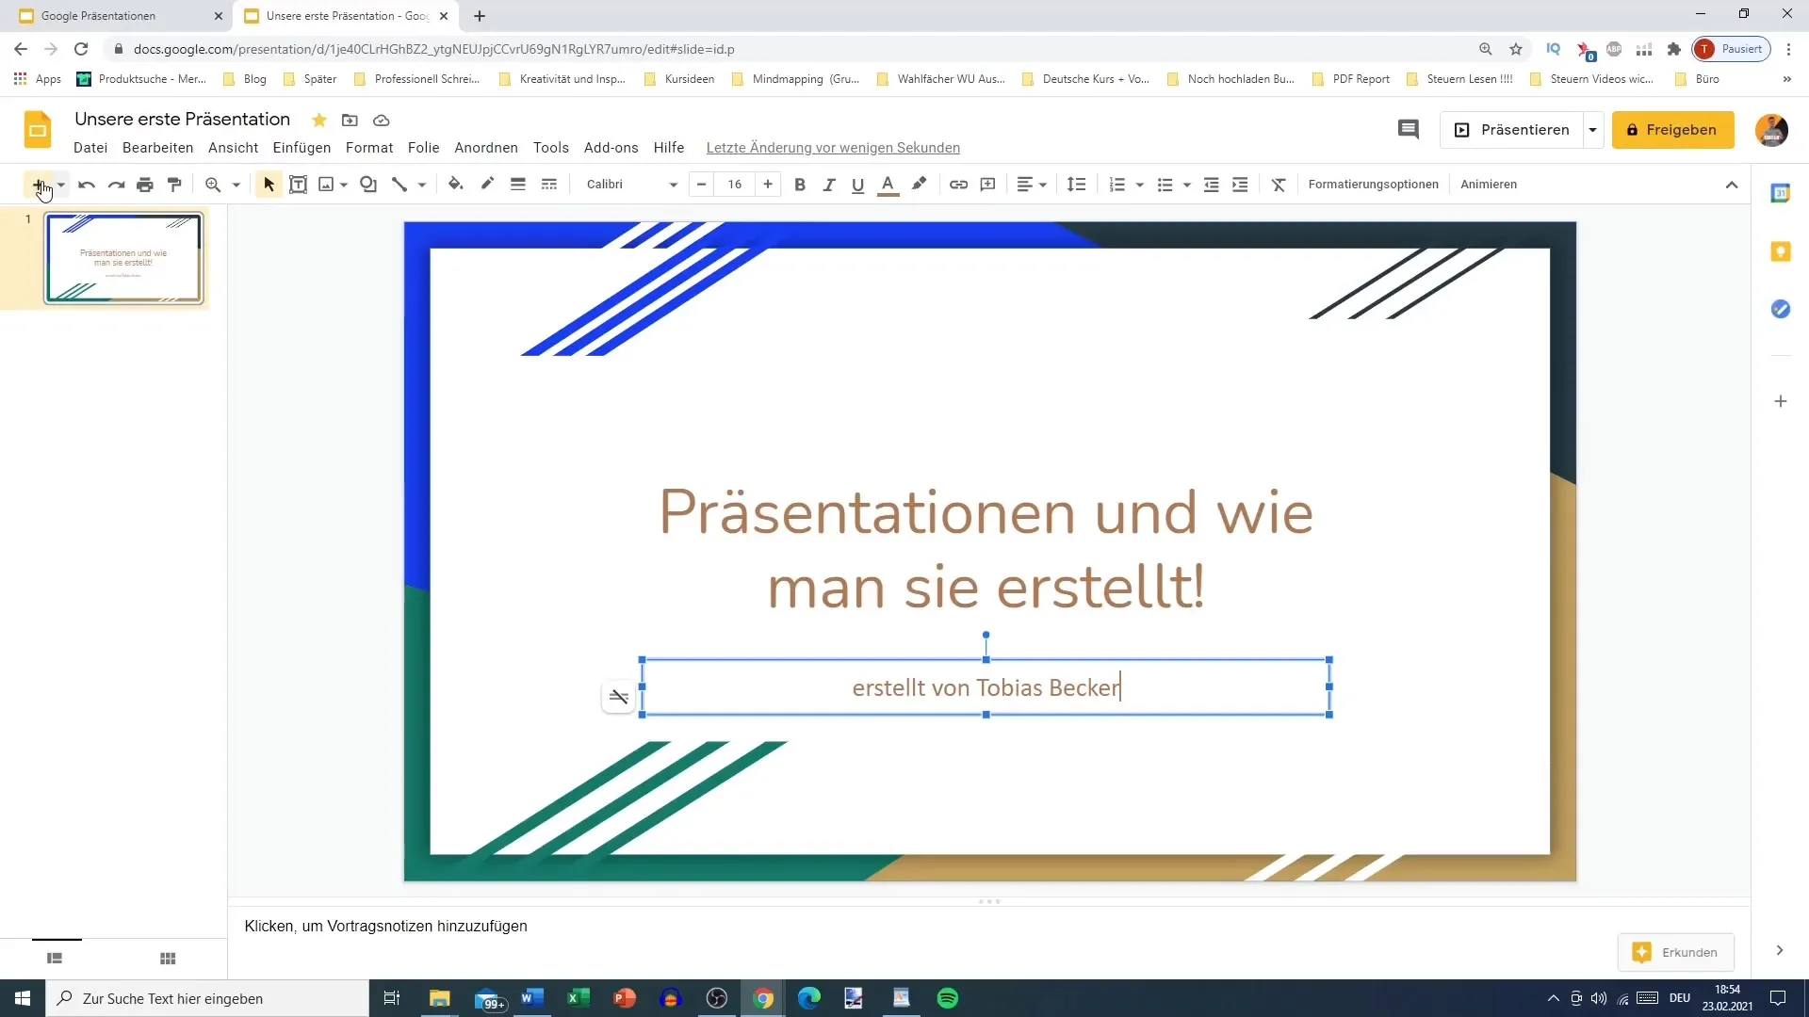This screenshot has width=1809, height=1017.
Task: Open the Folie menu
Action: (425, 147)
